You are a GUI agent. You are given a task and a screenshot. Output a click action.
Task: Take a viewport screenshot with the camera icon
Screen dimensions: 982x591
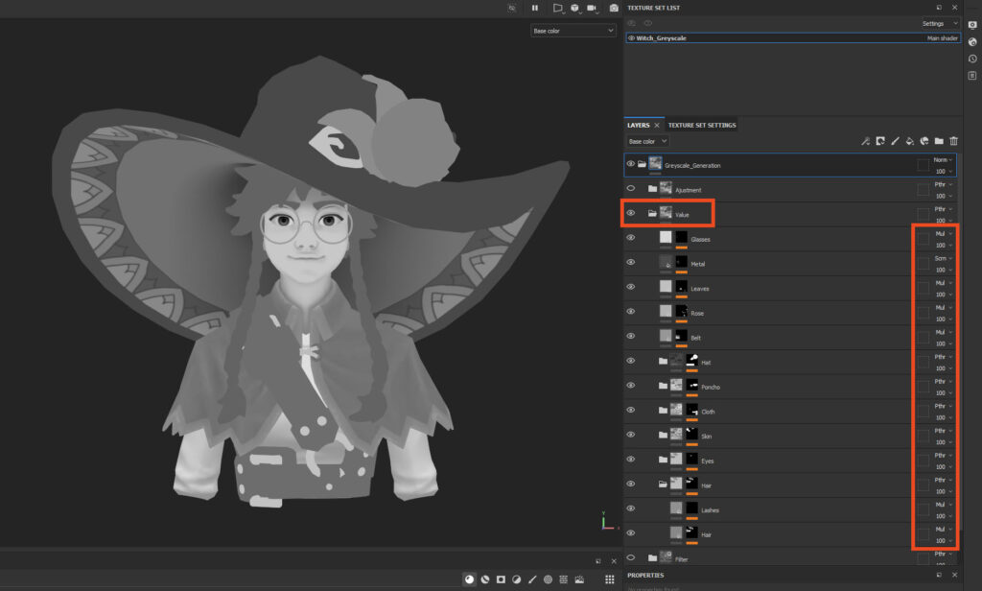(614, 8)
